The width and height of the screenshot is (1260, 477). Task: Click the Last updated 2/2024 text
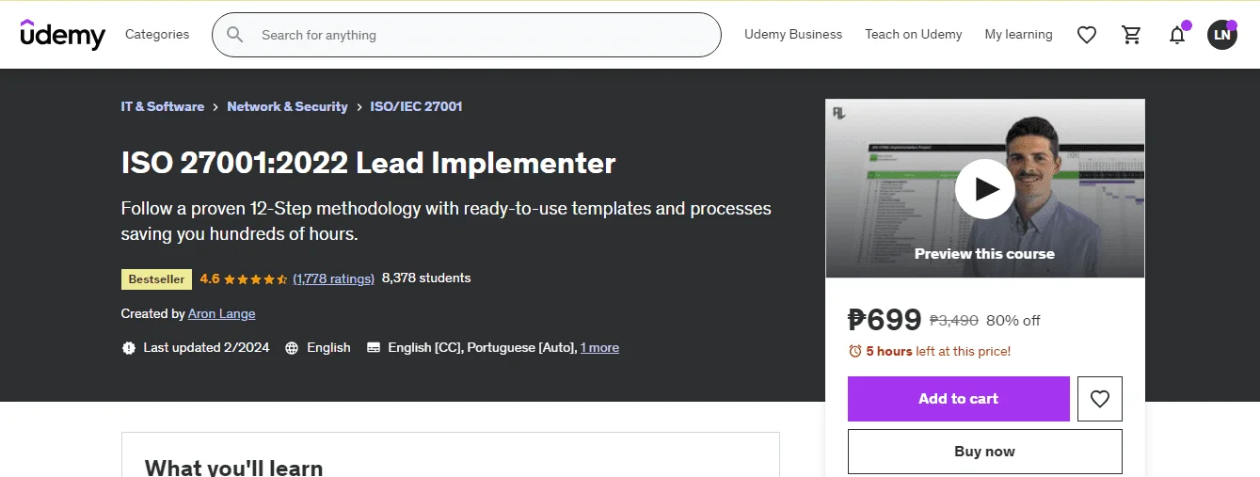206,347
